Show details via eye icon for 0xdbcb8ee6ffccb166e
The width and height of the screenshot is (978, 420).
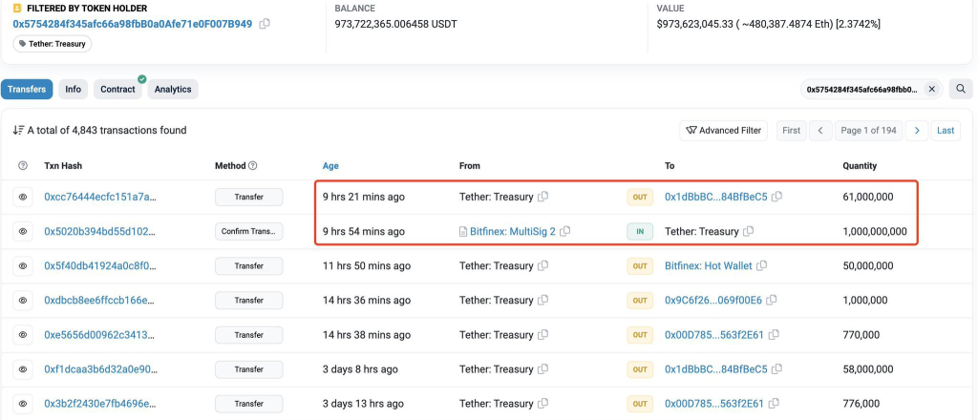23,301
